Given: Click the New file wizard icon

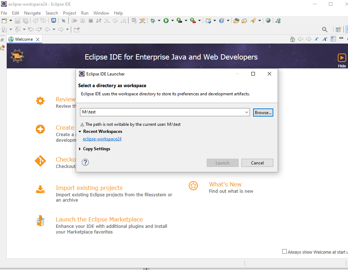Looking at the screenshot, I should 4,21.
